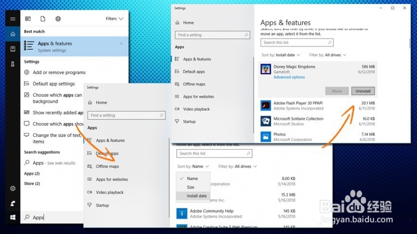
Task: Expand Apps (2) results group
Action: 32,173
